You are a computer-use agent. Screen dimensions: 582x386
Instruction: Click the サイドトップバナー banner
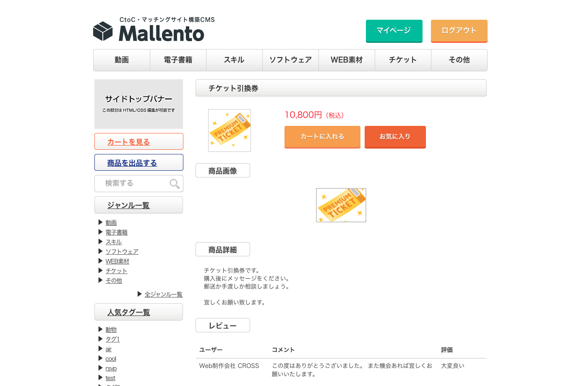coord(138,104)
